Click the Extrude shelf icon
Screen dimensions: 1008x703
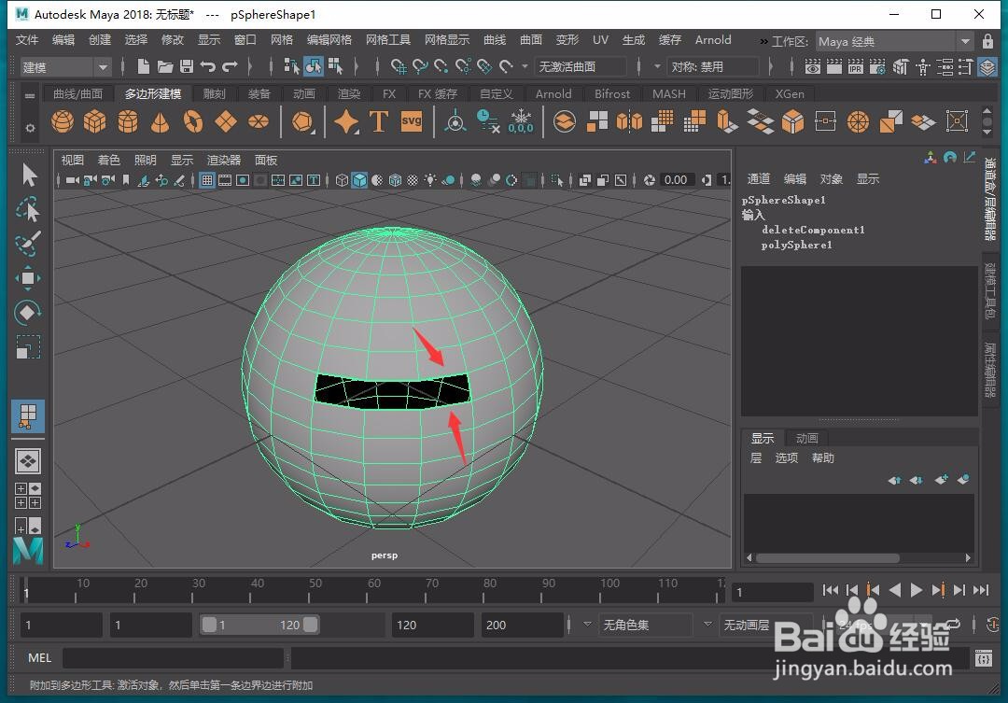coord(727,121)
